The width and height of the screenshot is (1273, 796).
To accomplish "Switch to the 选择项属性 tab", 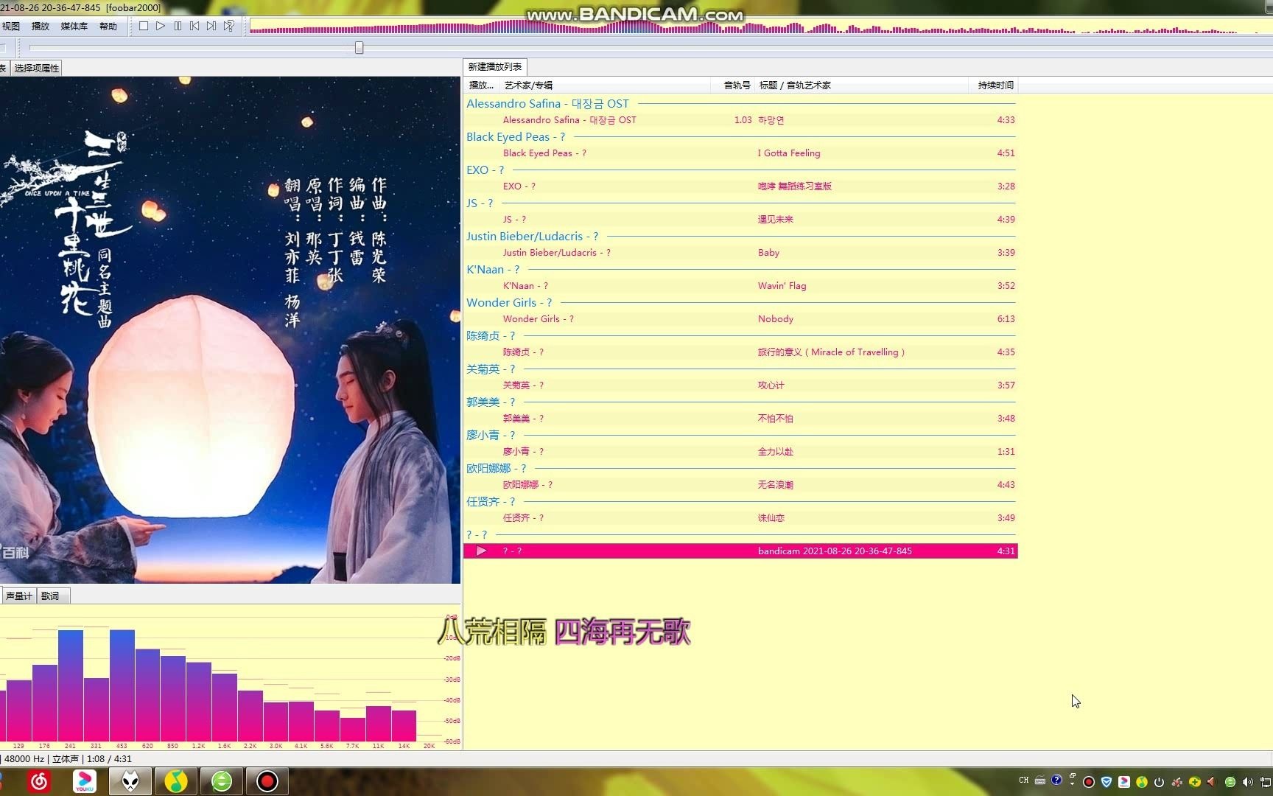I will pyautogui.click(x=37, y=68).
